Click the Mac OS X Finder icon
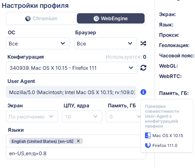The width and height of the screenshot is (195, 168). pos(148,135)
